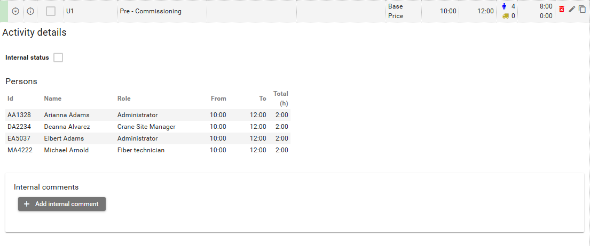Edit activity using pencil icon
Screen dimensions: 590x246
[x=572, y=10]
